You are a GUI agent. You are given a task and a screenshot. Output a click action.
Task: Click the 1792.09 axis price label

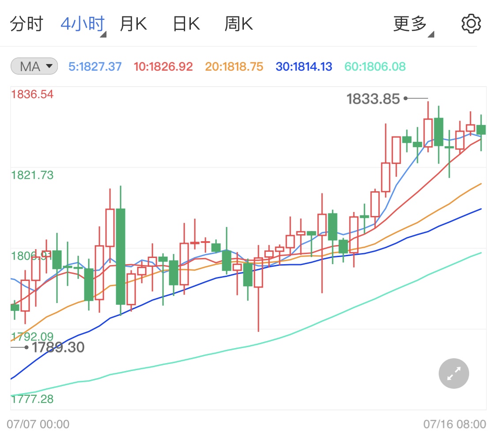(x=32, y=336)
